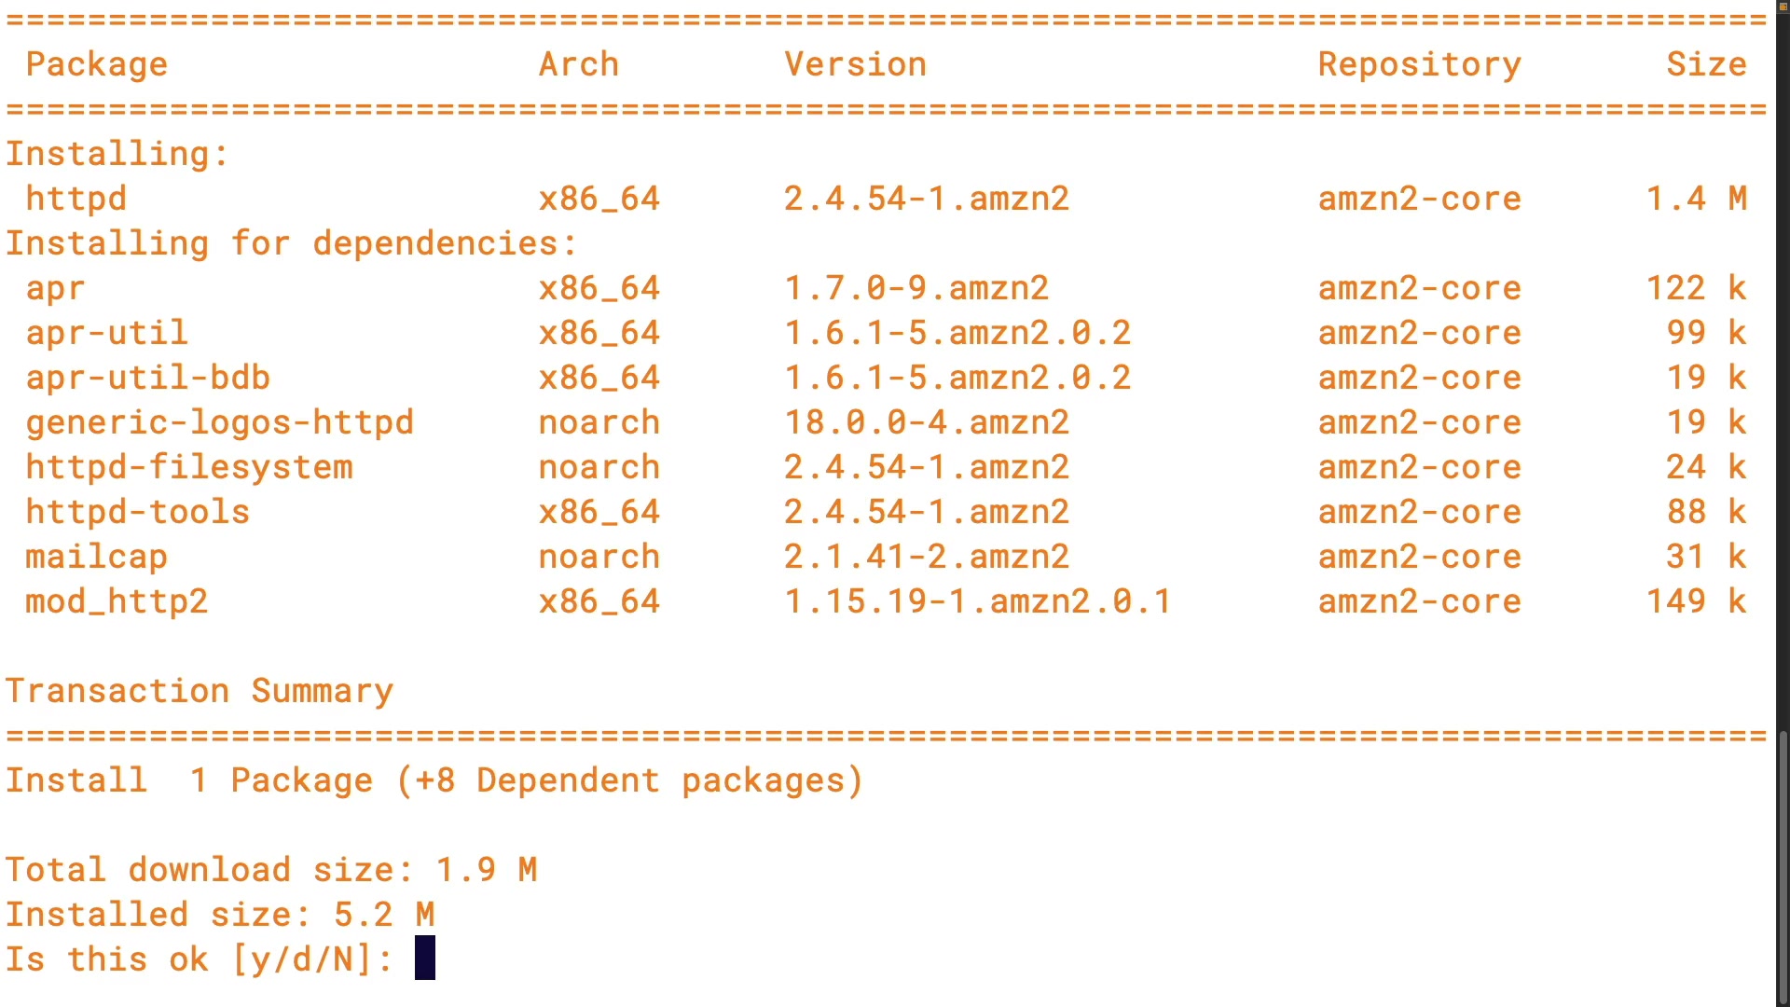Click the generic-logos-httpd package entry

(219, 422)
